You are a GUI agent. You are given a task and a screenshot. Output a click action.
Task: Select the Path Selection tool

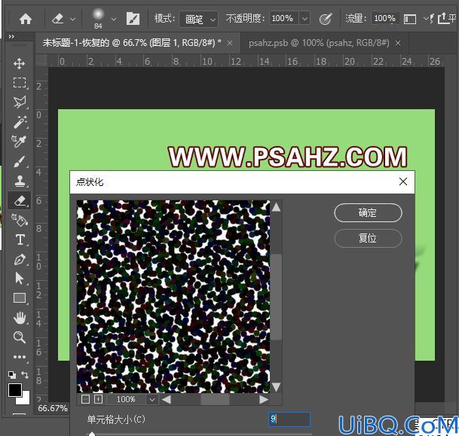pyautogui.click(x=20, y=279)
